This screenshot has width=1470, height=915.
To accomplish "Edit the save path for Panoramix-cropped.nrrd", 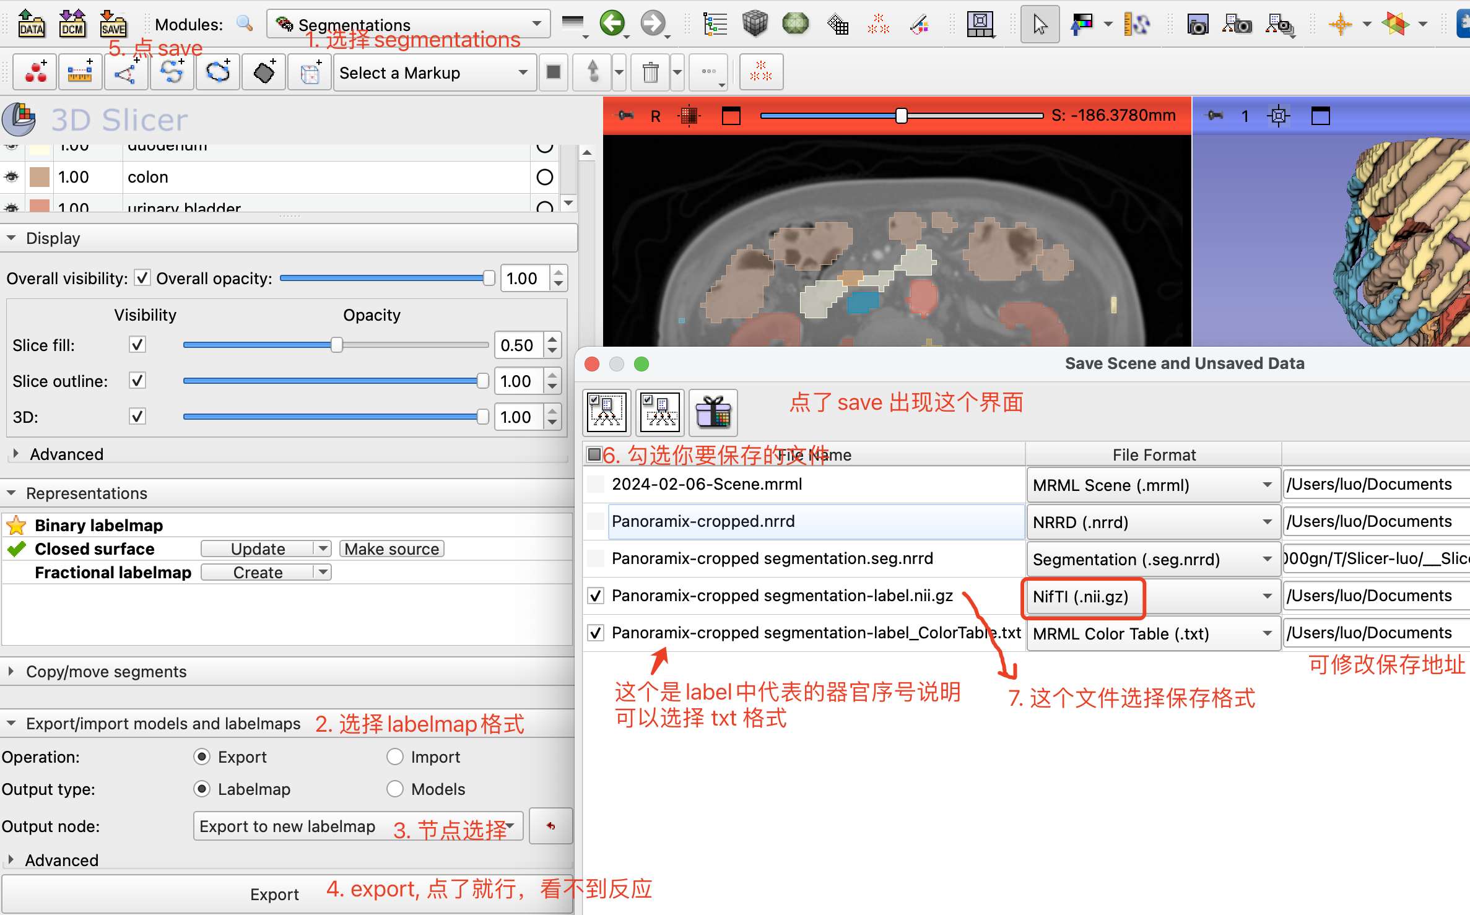I will pos(1374,521).
